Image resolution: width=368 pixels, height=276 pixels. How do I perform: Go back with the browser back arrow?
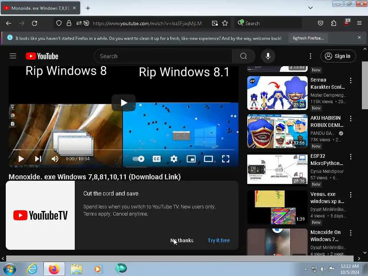point(9,23)
